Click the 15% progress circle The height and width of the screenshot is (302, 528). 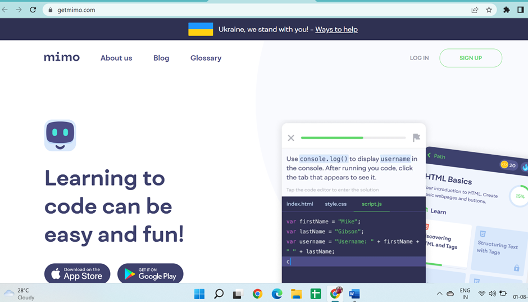519,196
